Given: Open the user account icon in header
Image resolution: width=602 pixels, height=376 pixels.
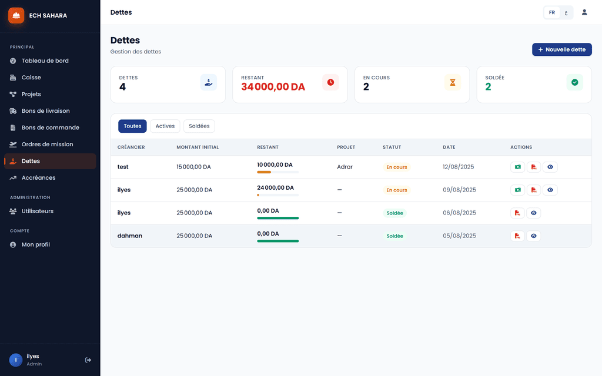Looking at the screenshot, I should tap(584, 12).
